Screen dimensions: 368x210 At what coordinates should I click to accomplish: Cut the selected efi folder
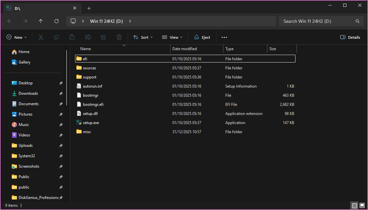click(40, 37)
